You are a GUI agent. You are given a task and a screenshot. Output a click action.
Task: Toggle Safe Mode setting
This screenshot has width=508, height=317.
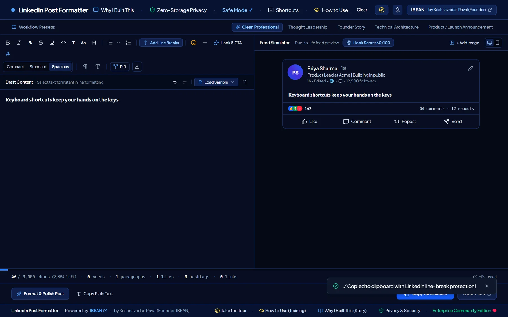pos(237,10)
